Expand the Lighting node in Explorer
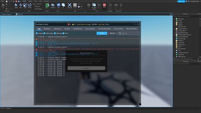The image size is (201, 113). (174, 25)
